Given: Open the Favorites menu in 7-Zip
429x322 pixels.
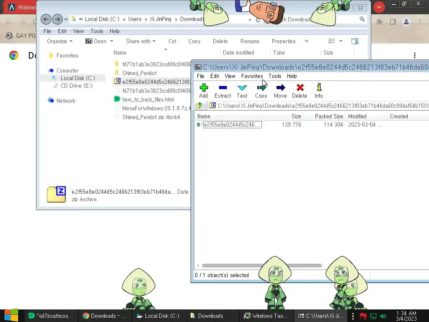Looking at the screenshot, I should (x=252, y=76).
